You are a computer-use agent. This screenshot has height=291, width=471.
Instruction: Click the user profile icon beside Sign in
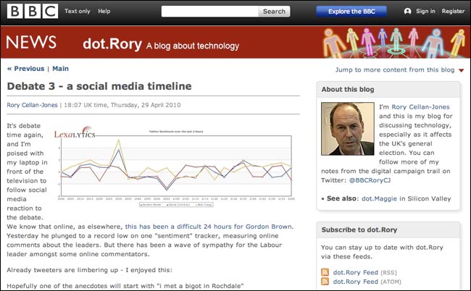[x=407, y=11]
